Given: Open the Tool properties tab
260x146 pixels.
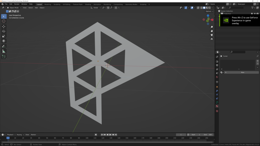Looking at the screenshot, I should [217, 57].
